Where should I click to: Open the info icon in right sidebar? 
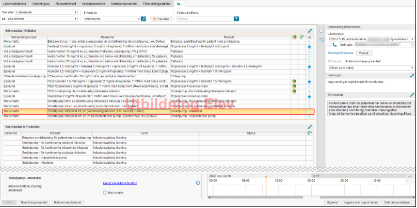coord(321,31)
